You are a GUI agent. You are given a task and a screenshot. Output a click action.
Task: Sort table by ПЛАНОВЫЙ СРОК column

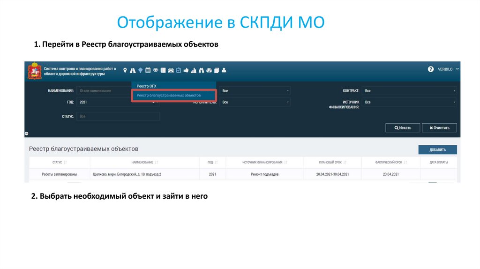pyautogui.click(x=332, y=162)
